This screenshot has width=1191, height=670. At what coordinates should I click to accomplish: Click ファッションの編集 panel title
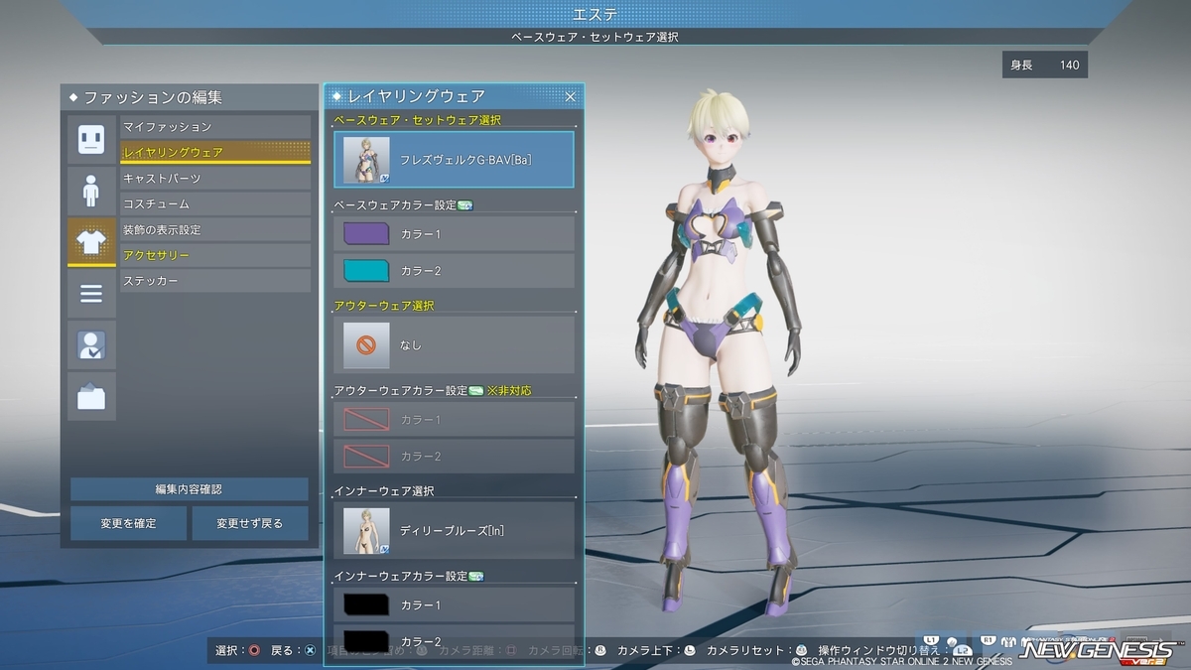coord(153,97)
